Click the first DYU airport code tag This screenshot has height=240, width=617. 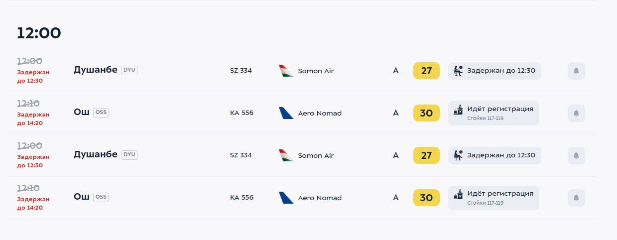click(x=129, y=70)
